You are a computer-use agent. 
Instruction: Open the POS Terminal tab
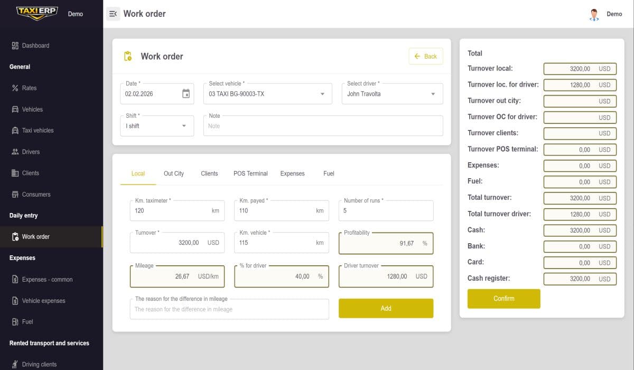point(250,173)
